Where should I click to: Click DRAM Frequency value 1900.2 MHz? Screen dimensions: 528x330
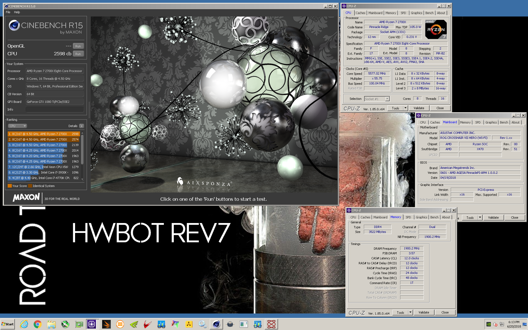click(x=412, y=248)
